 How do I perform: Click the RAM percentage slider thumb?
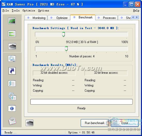pos(63,34)
